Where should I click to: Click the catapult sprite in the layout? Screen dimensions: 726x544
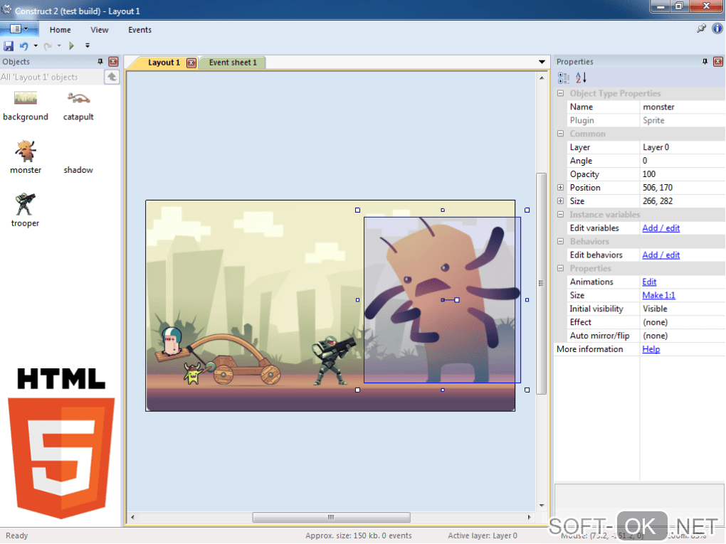(222, 358)
